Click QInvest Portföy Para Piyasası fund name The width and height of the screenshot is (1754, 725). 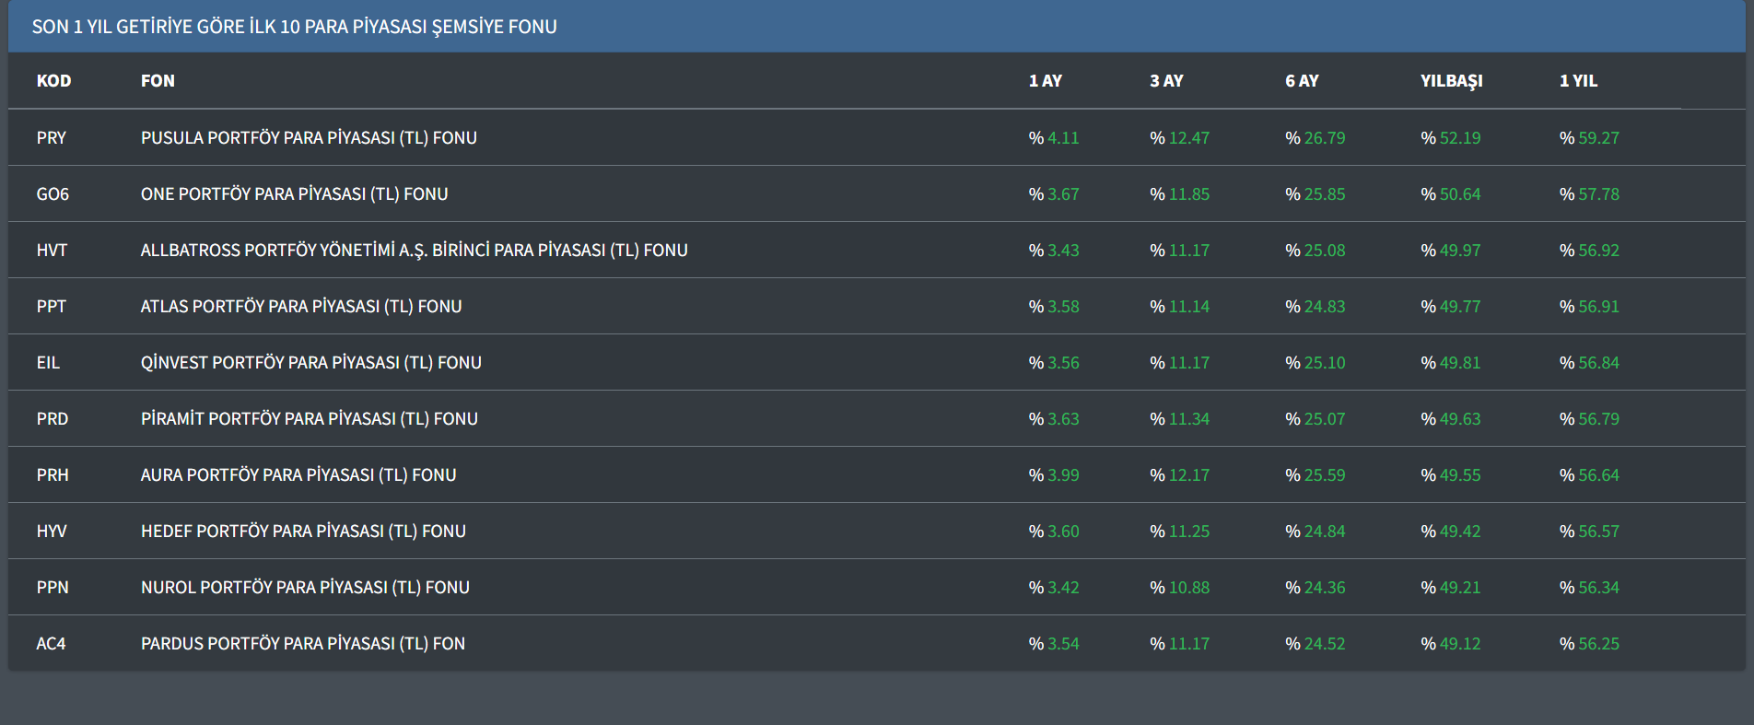(310, 363)
